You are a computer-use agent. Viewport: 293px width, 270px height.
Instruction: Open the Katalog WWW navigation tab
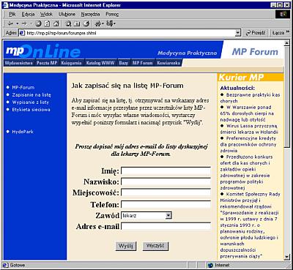[x=100, y=63]
